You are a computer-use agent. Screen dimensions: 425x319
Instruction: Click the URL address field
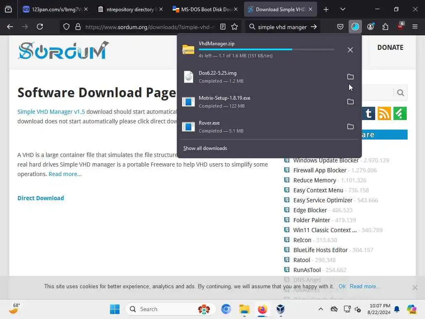[149, 27]
